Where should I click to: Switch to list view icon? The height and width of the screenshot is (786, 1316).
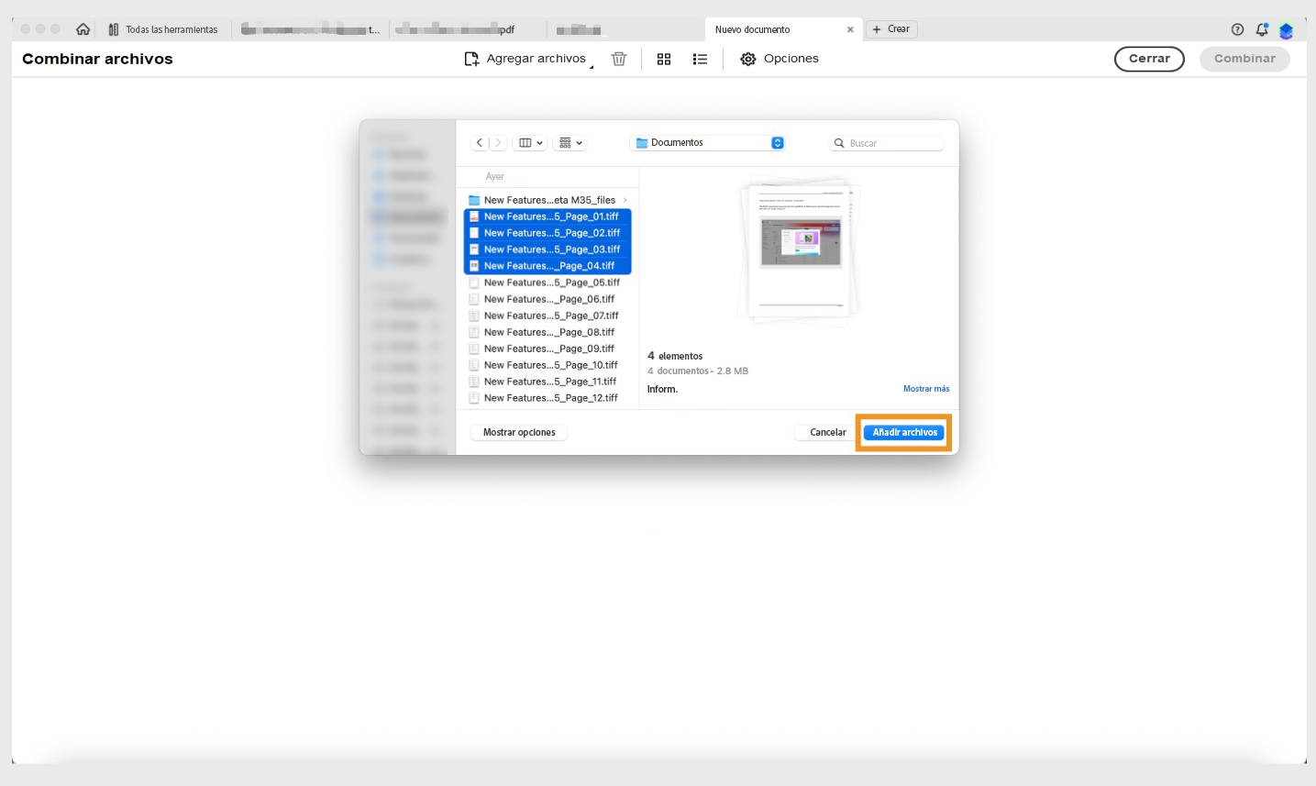[x=700, y=59]
